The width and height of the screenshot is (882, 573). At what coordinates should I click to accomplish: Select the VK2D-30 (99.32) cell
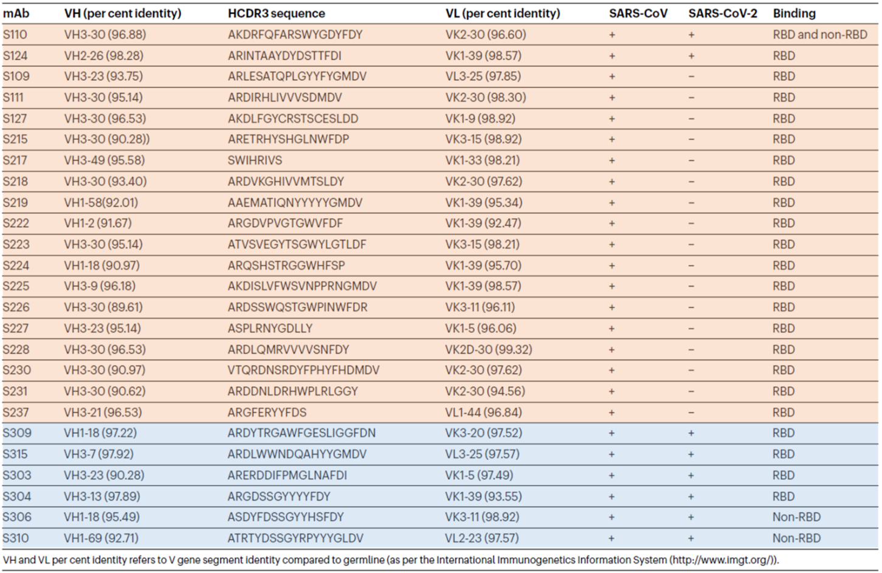488,349
